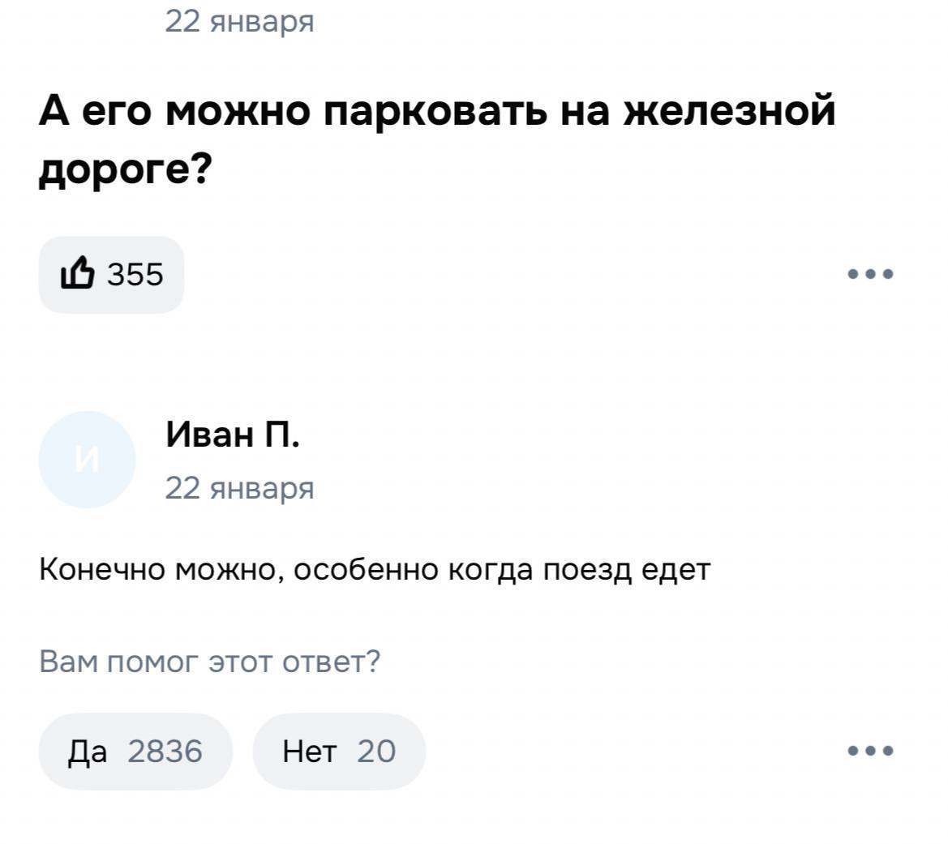Vote Да on the answer's helpfulness
The image size is (948, 844).
88,752
